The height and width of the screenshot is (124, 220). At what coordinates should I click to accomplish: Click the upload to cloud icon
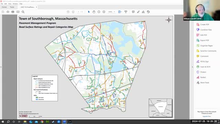8,12
